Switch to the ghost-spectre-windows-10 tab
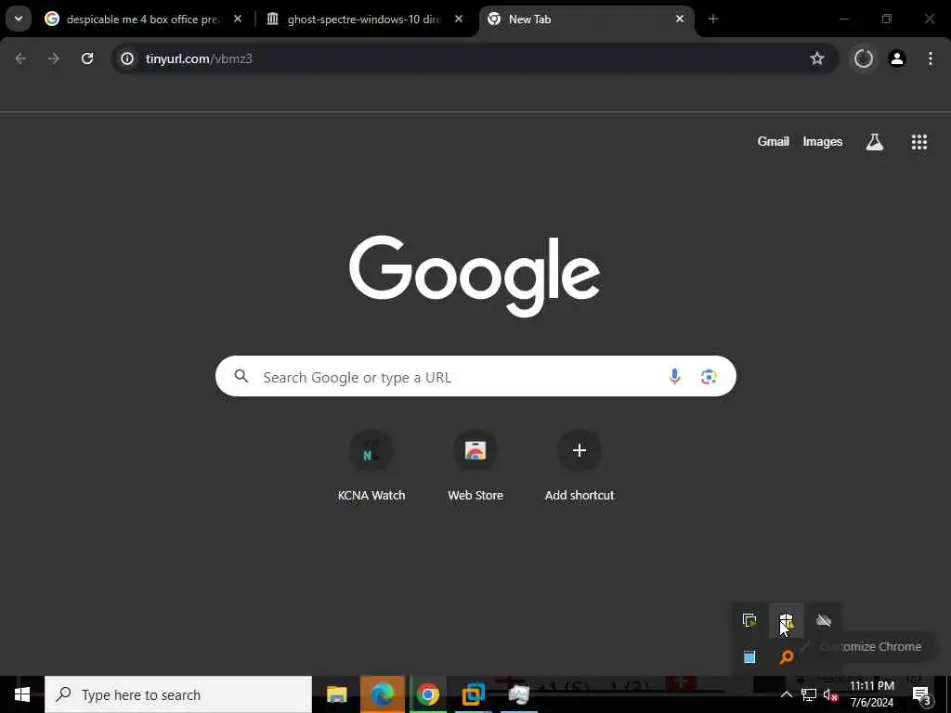The width and height of the screenshot is (951, 713). (363, 19)
